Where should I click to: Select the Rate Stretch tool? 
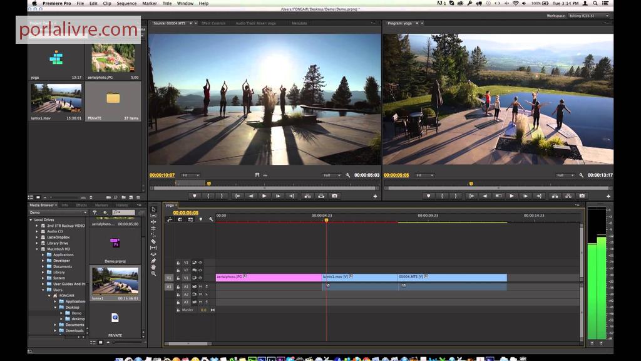pyautogui.click(x=154, y=235)
